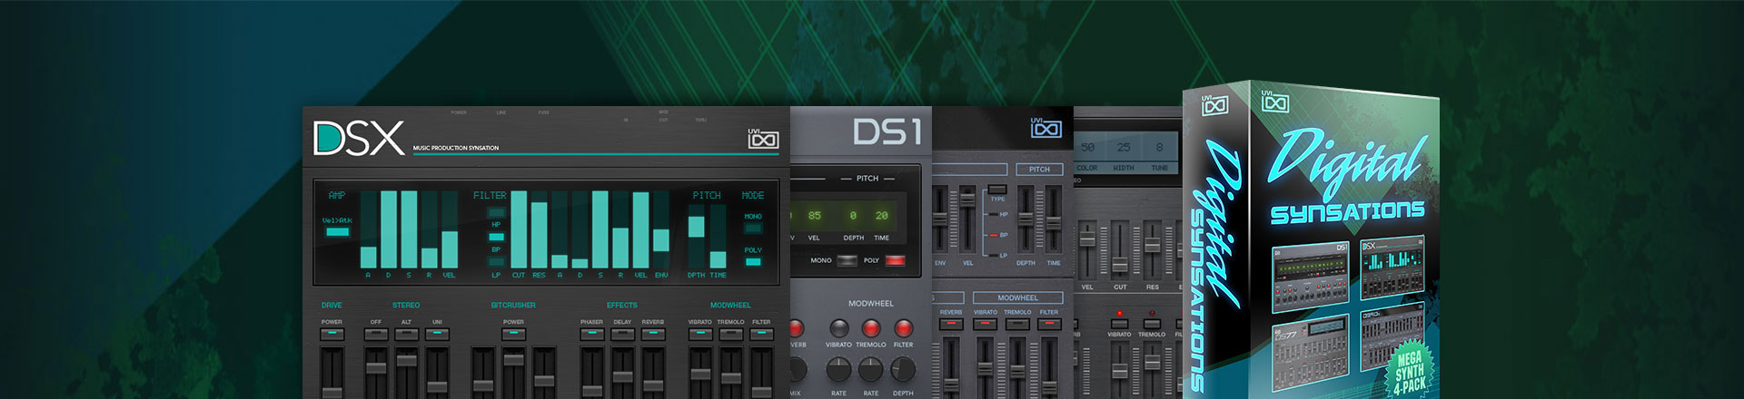
Task: Click pitch TIME slider on third synth
Action: pos(1053,219)
